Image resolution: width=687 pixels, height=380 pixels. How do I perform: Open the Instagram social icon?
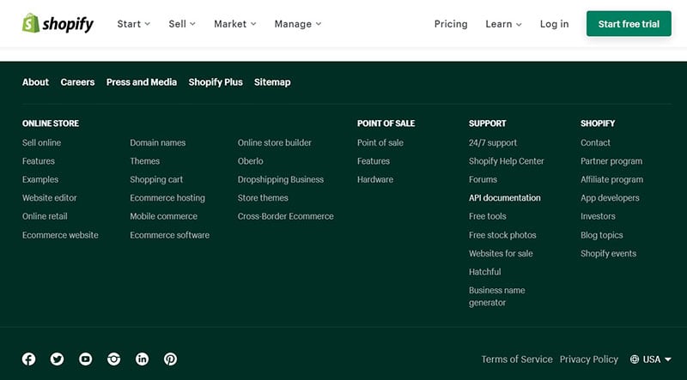click(114, 359)
